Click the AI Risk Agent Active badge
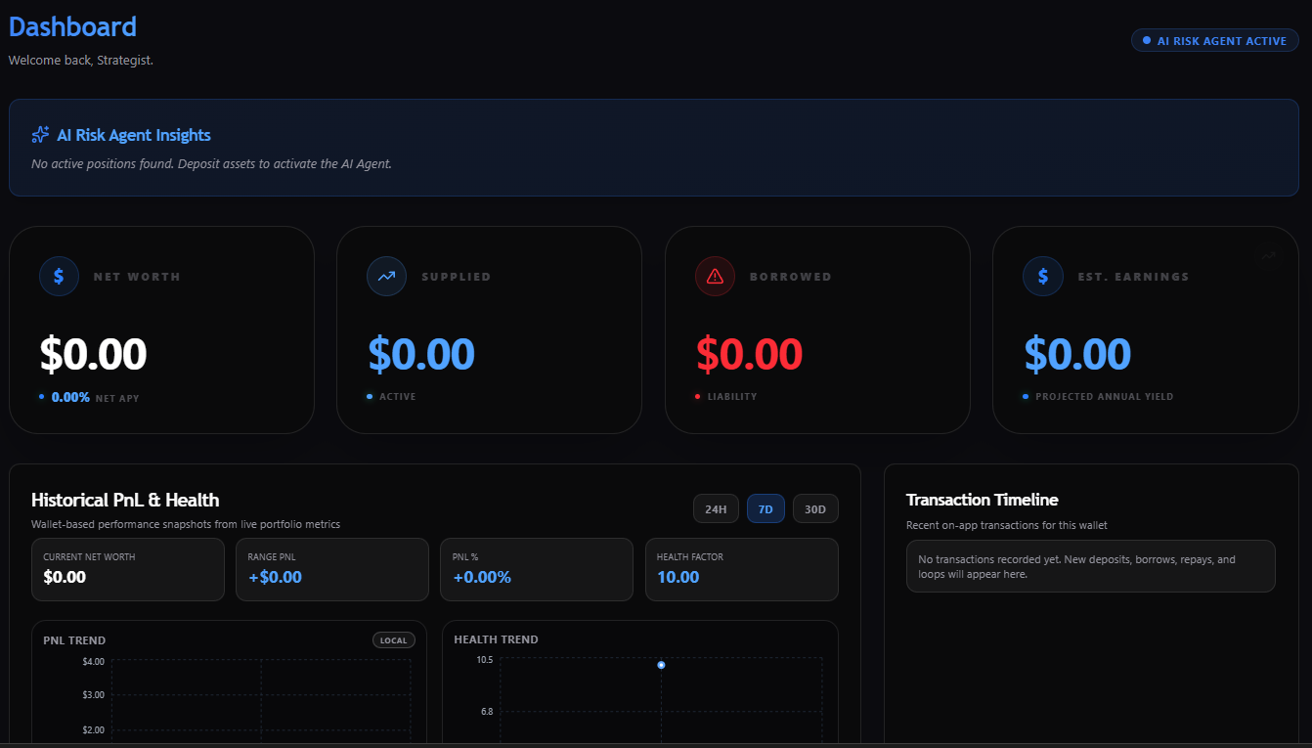Image resolution: width=1312 pixels, height=748 pixels. tap(1215, 41)
